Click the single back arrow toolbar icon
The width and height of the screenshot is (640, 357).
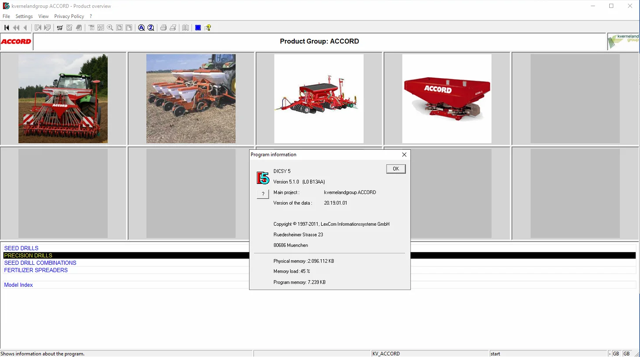point(25,28)
